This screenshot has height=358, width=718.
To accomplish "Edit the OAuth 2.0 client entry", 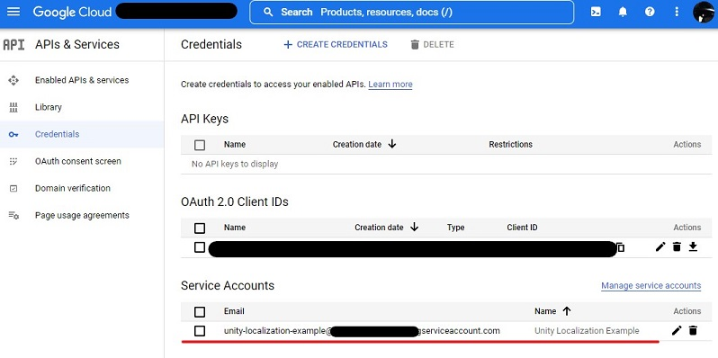I will [660, 247].
